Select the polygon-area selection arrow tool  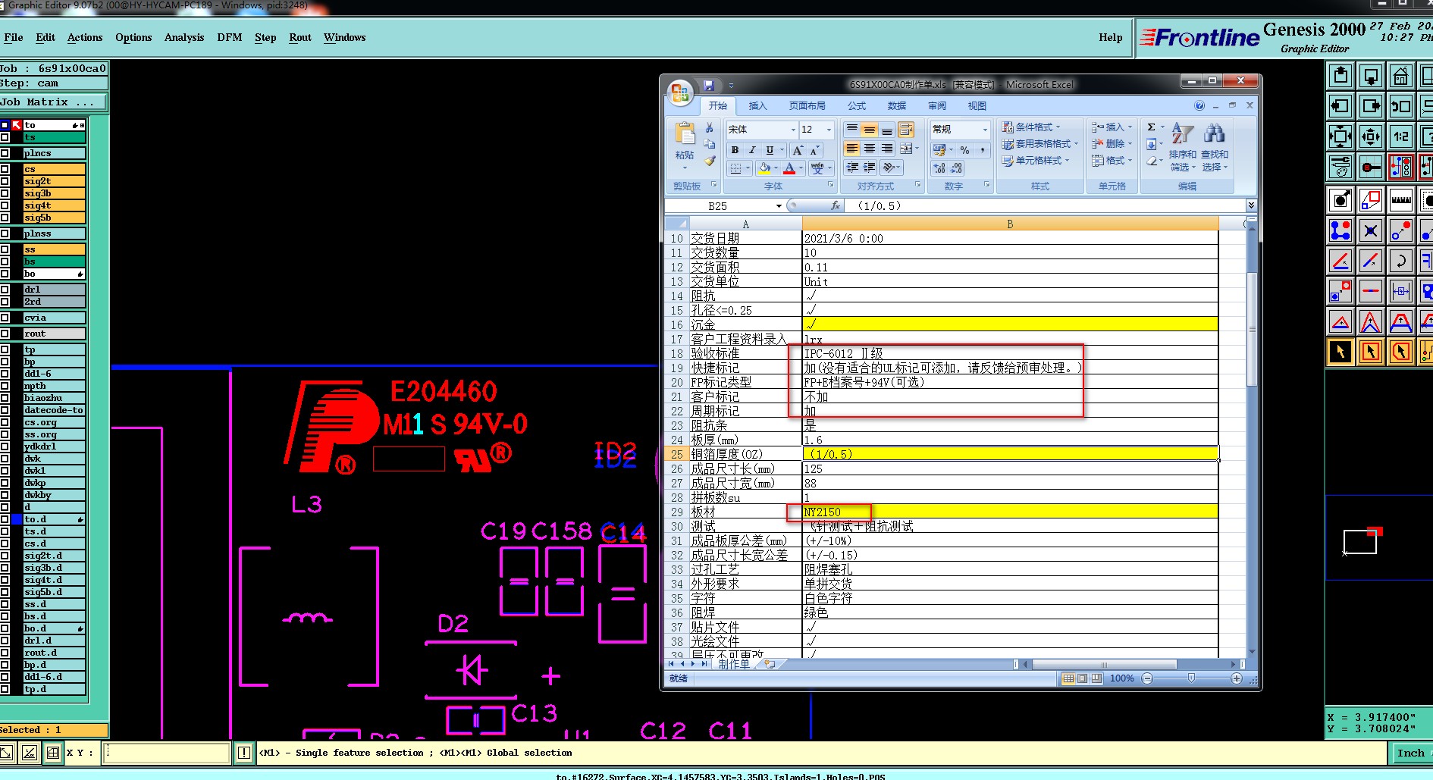tap(1400, 352)
